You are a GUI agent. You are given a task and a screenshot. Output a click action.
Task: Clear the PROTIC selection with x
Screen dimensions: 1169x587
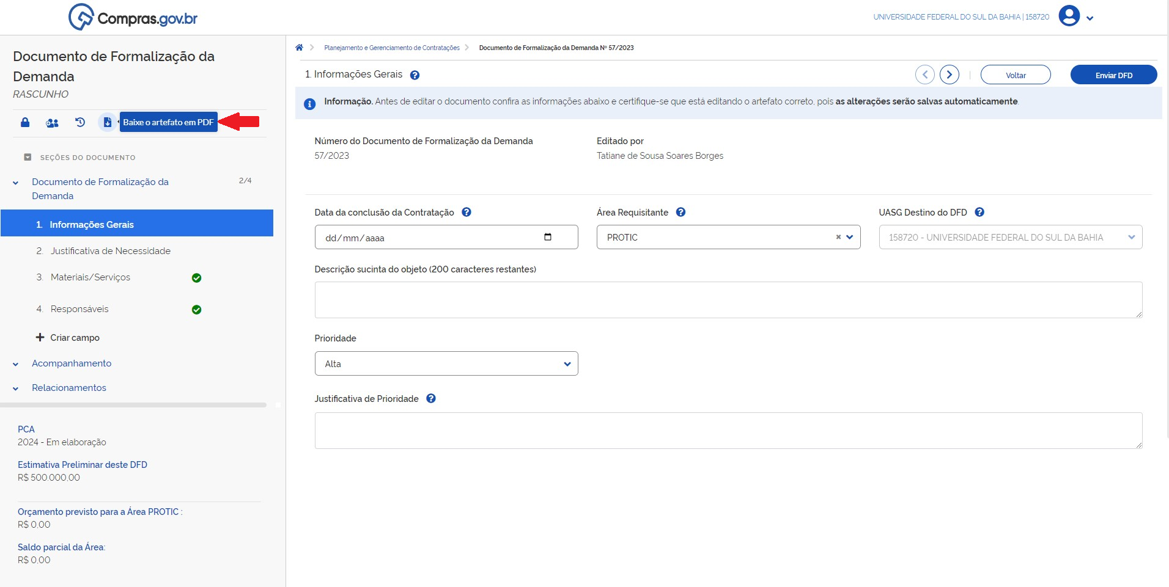click(x=838, y=237)
